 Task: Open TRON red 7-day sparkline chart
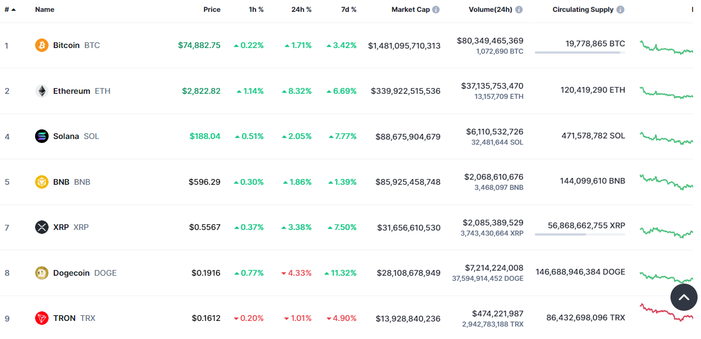[x=667, y=312]
